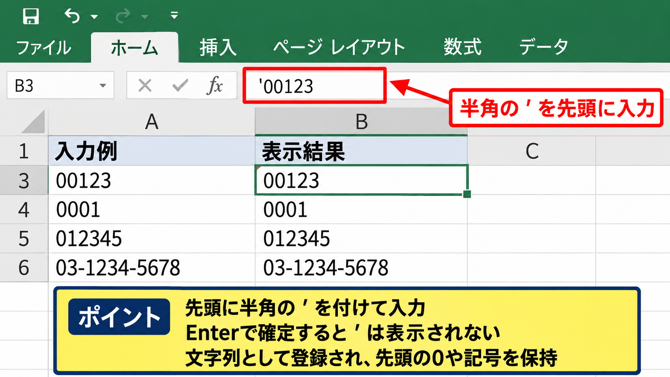The height and width of the screenshot is (377, 670).
Task: Select row 5 header
Action: (24, 238)
